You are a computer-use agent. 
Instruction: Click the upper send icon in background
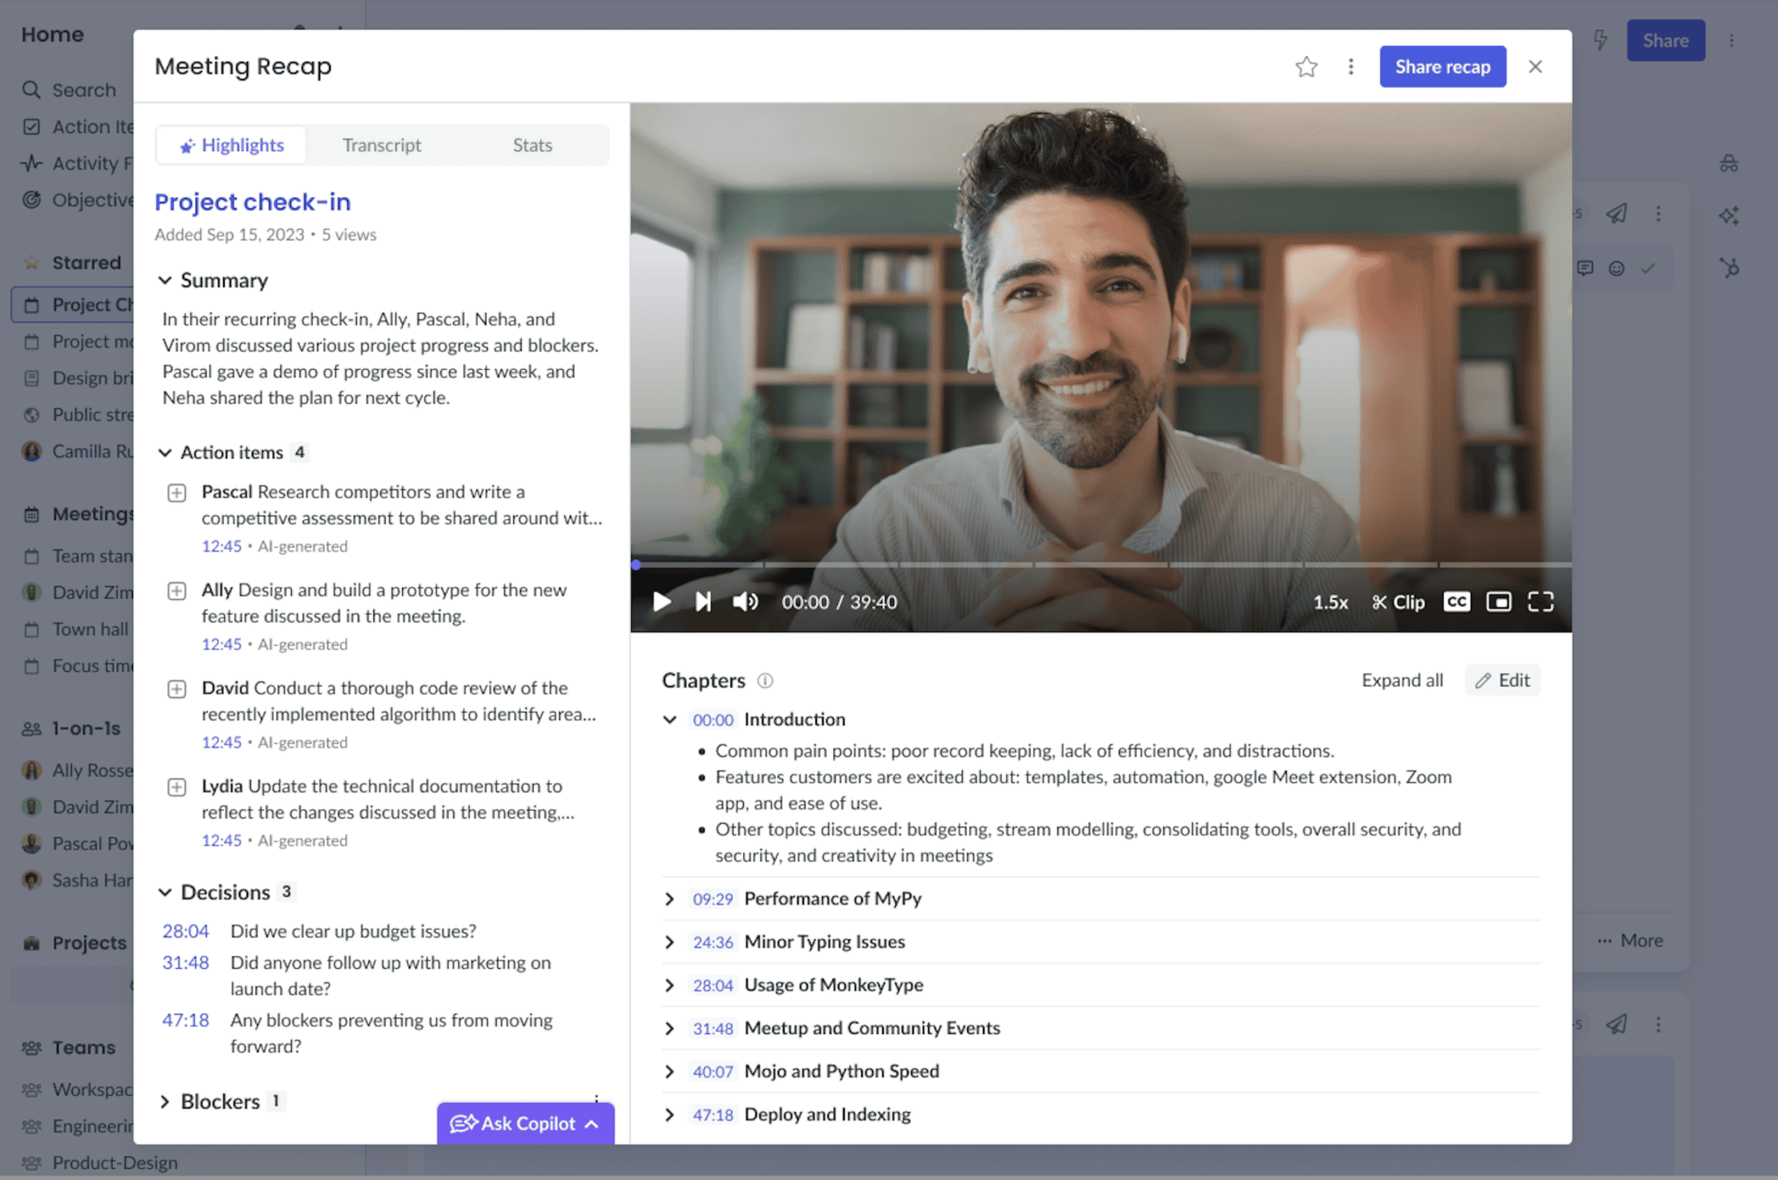[x=1616, y=214]
